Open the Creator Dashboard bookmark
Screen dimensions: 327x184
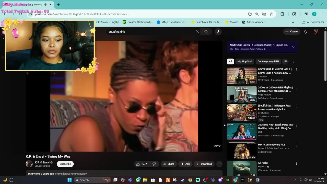point(138,22)
